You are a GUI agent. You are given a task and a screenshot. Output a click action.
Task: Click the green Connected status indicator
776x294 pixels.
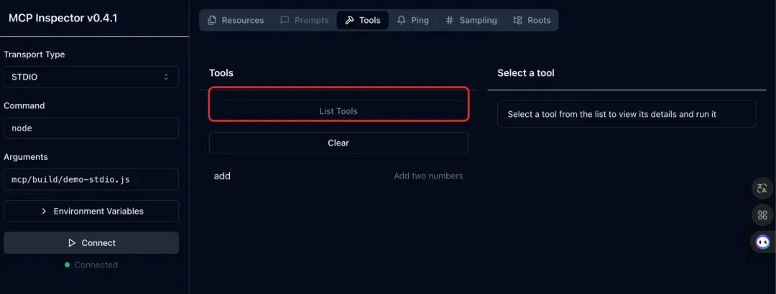click(68, 265)
